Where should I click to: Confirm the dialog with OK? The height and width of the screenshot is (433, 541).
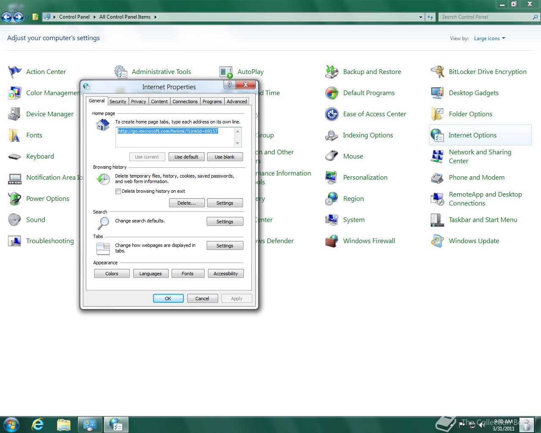click(168, 299)
